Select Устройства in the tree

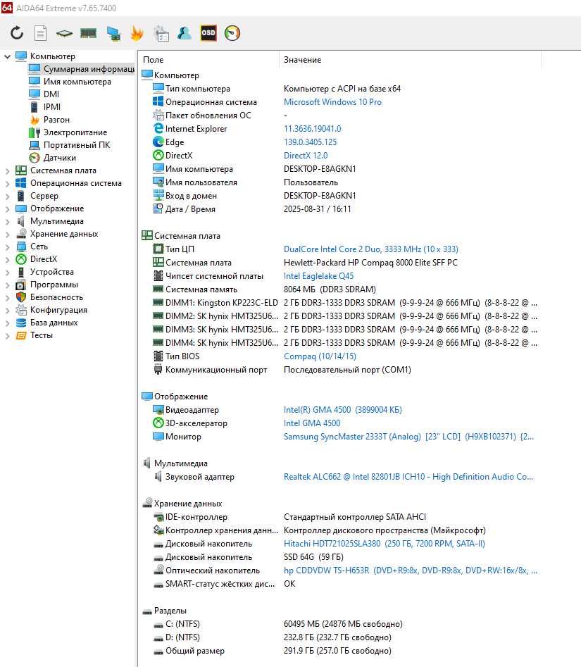pos(52,272)
